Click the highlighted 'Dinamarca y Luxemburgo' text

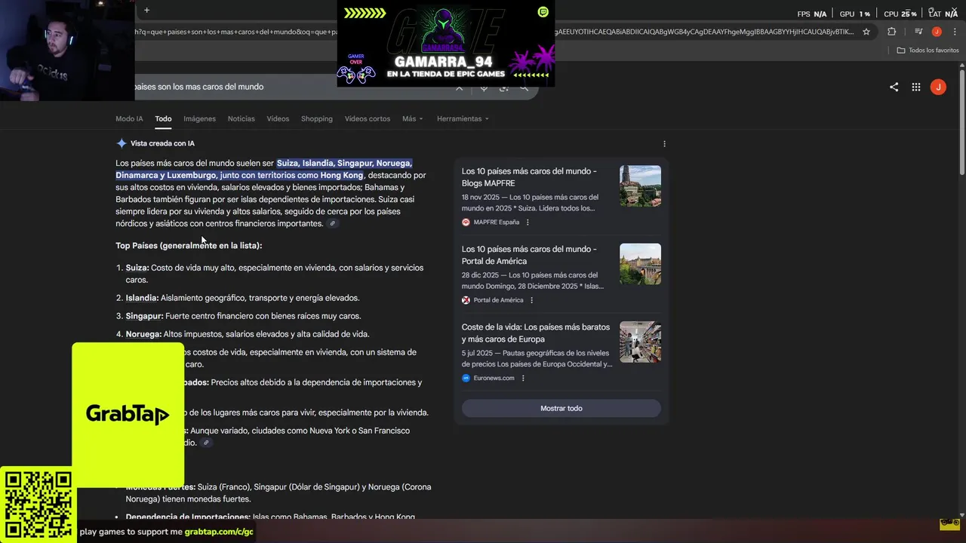[164, 176]
